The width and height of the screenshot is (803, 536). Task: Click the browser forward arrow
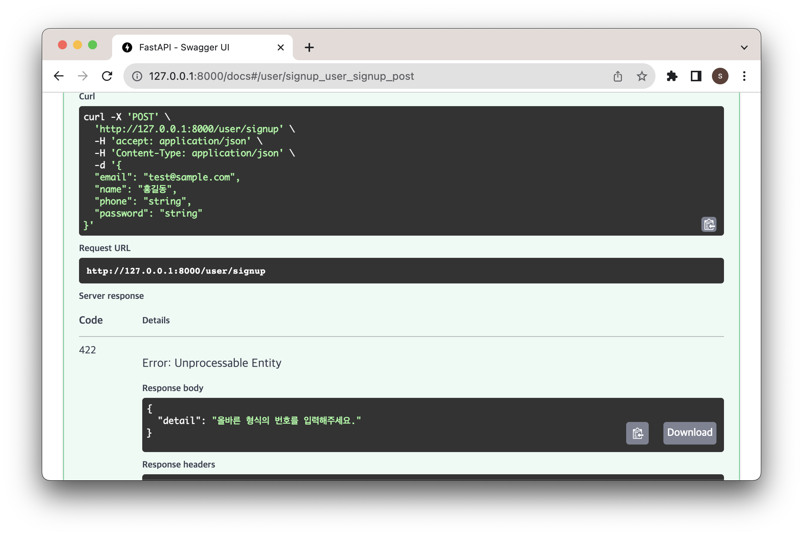click(83, 76)
